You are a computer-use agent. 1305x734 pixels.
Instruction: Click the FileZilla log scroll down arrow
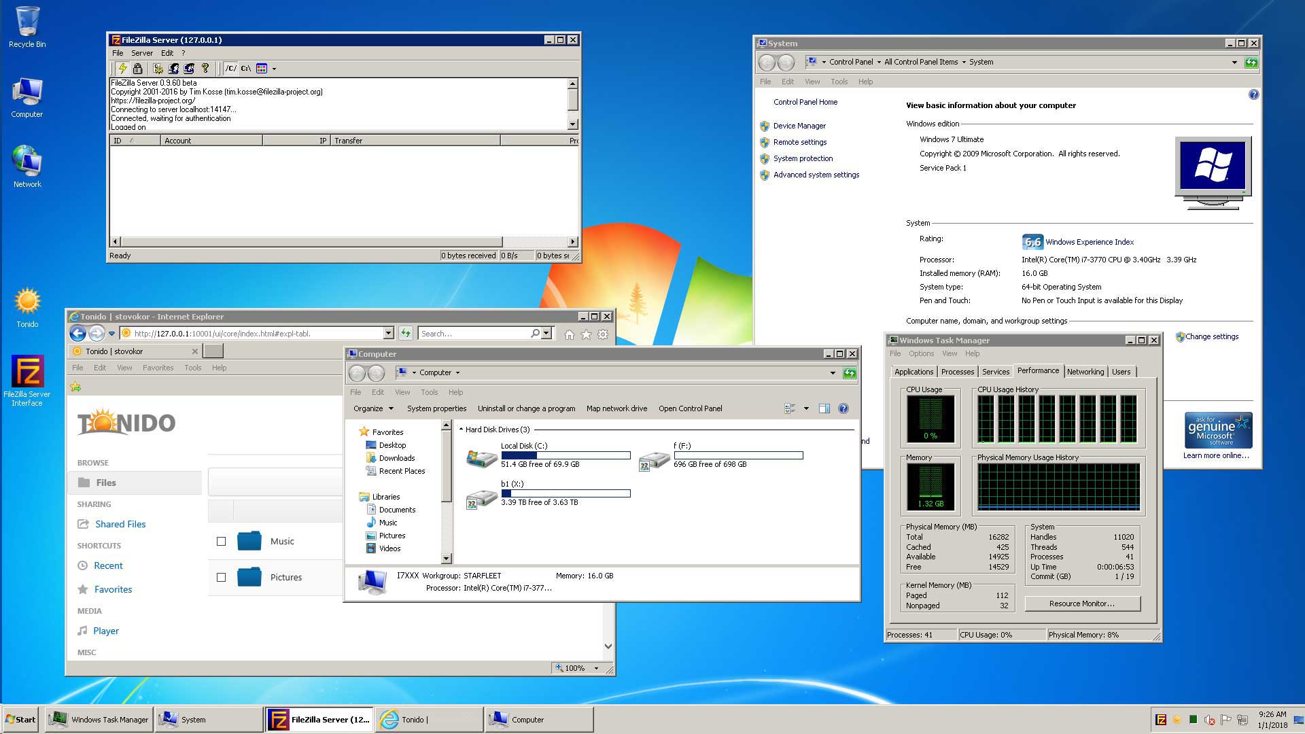pos(573,124)
